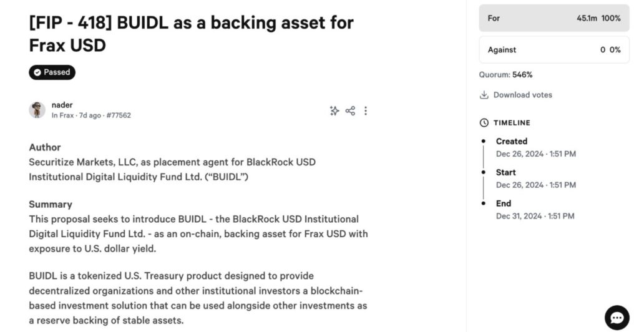The width and height of the screenshot is (639, 332).
Task: Open the chat support bubble
Action: click(617, 318)
